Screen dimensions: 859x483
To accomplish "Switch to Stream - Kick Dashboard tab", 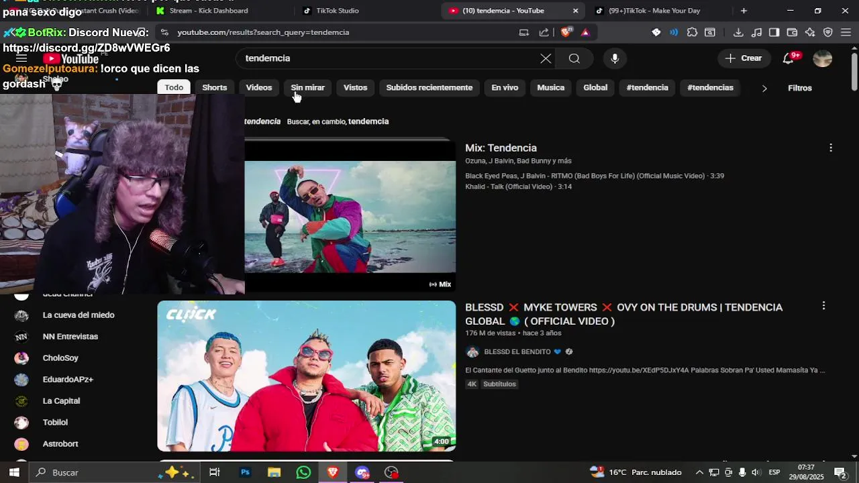I will click(x=208, y=11).
